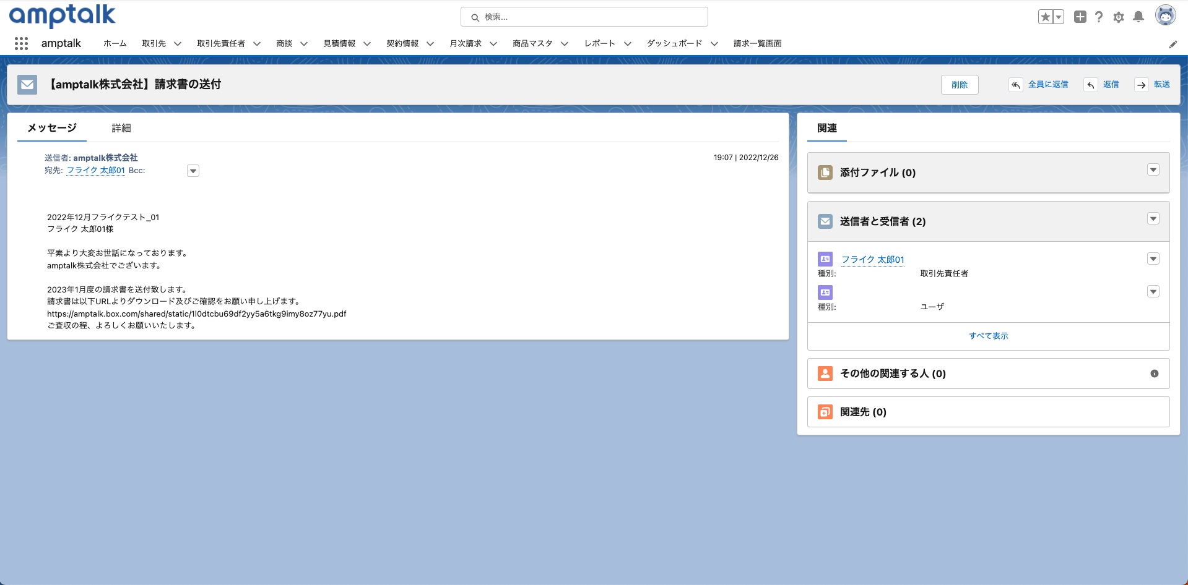The width and height of the screenshot is (1188, 585).
Task: Expand the 月次請求 tab chevron
Action: click(x=493, y=44)
